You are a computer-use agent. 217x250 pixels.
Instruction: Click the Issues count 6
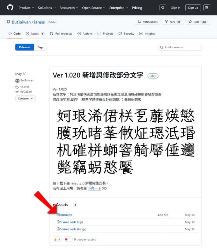[x=43, y=34]
